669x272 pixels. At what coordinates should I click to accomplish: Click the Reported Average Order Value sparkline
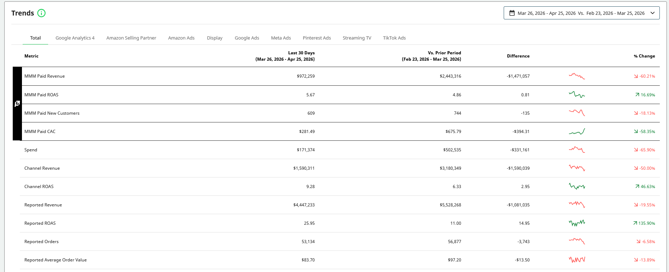click(x=577, y=260)
